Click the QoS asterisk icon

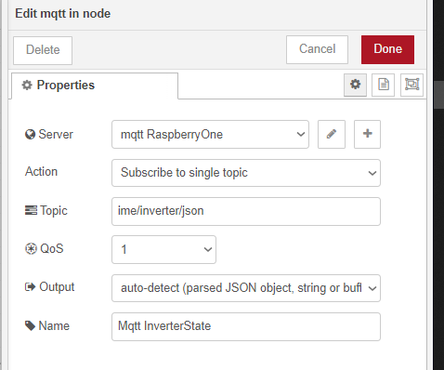coord(31,249)
